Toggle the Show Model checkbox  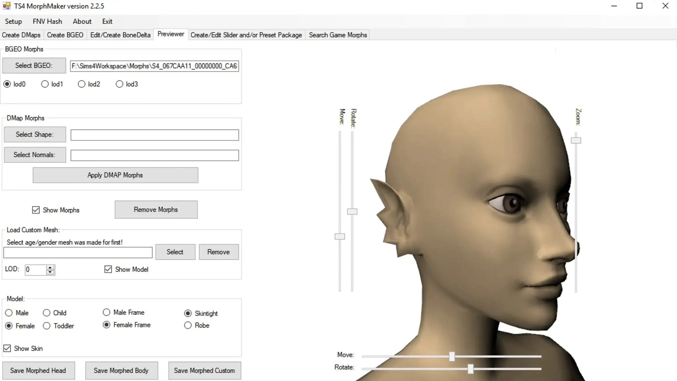108,269
